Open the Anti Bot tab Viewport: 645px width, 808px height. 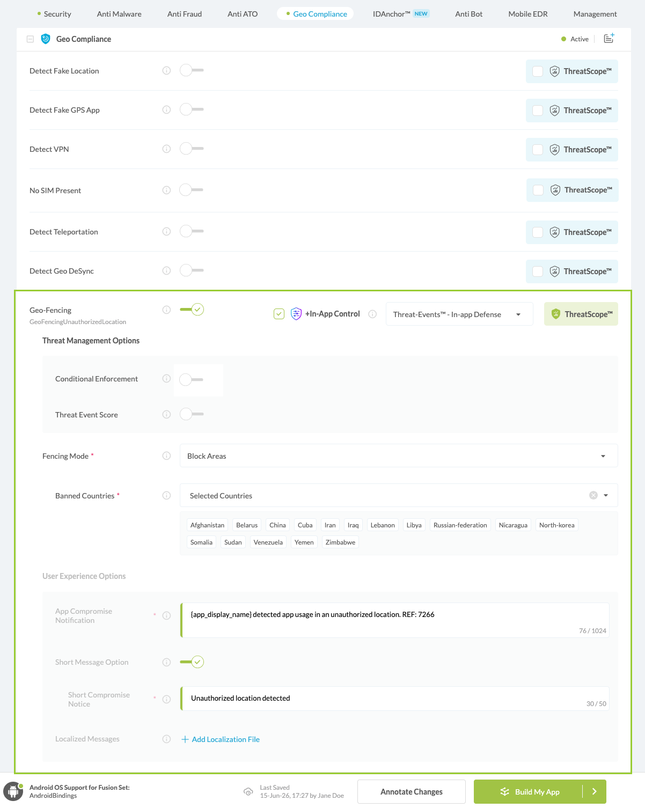(469, 14)
